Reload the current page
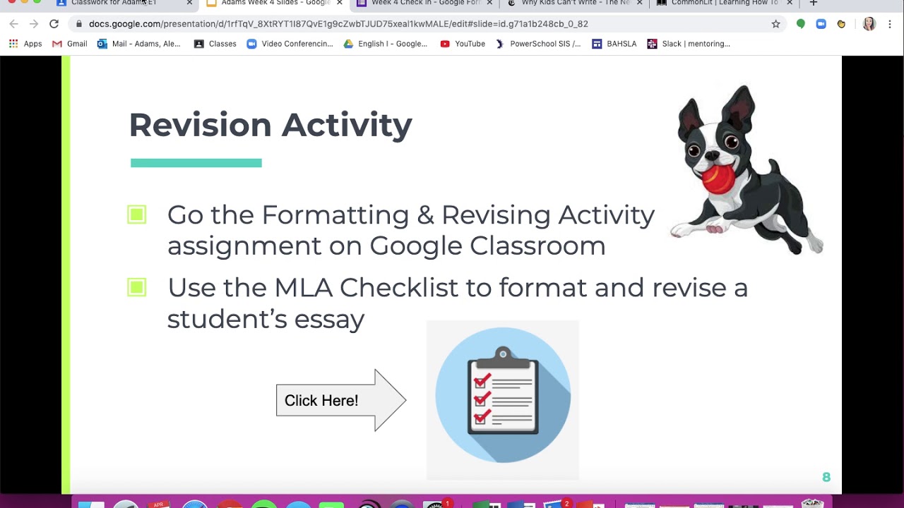Screen dimensions: 904x508 click(x=54, y=24)
